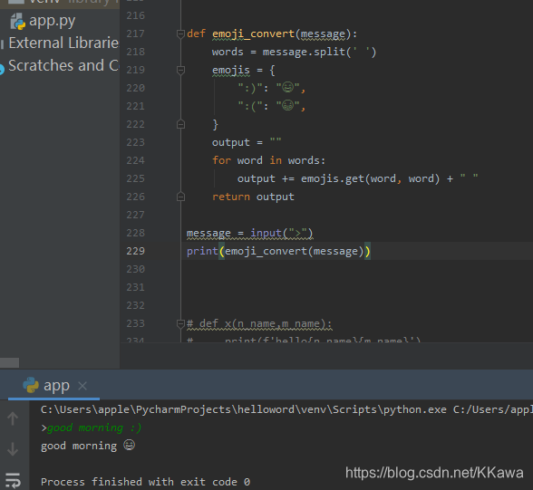This screenshot has height=490, width=533.
Task: Click the Python icon on app run tab
Action: click(31, 385)
